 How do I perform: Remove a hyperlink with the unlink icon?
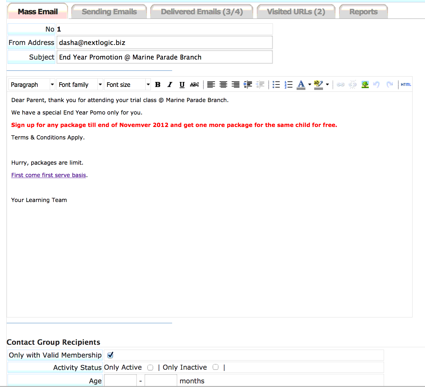[352, 85]
